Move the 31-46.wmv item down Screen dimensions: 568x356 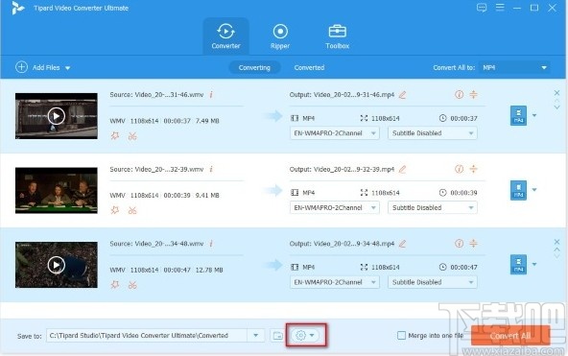pyautogui.click(x=556, y=107)
